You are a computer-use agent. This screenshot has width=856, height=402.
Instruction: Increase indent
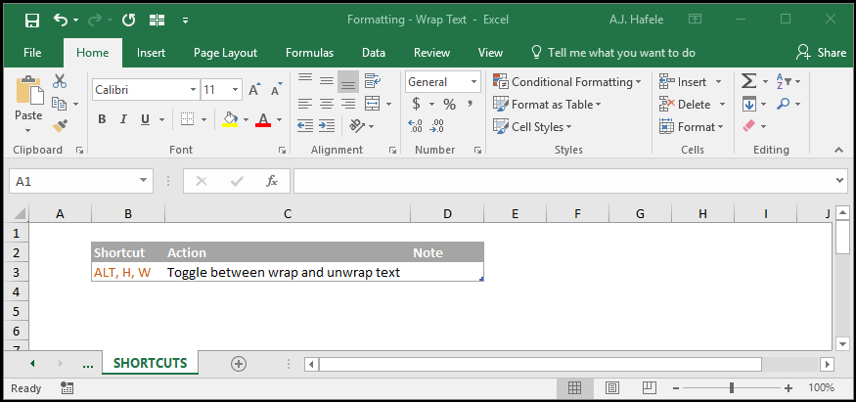(x=327, y=126)
